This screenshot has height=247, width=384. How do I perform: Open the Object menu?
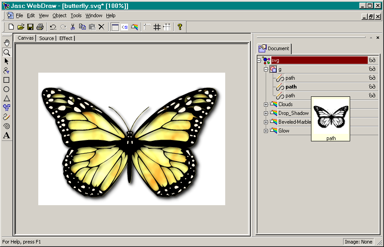point(59,15)
